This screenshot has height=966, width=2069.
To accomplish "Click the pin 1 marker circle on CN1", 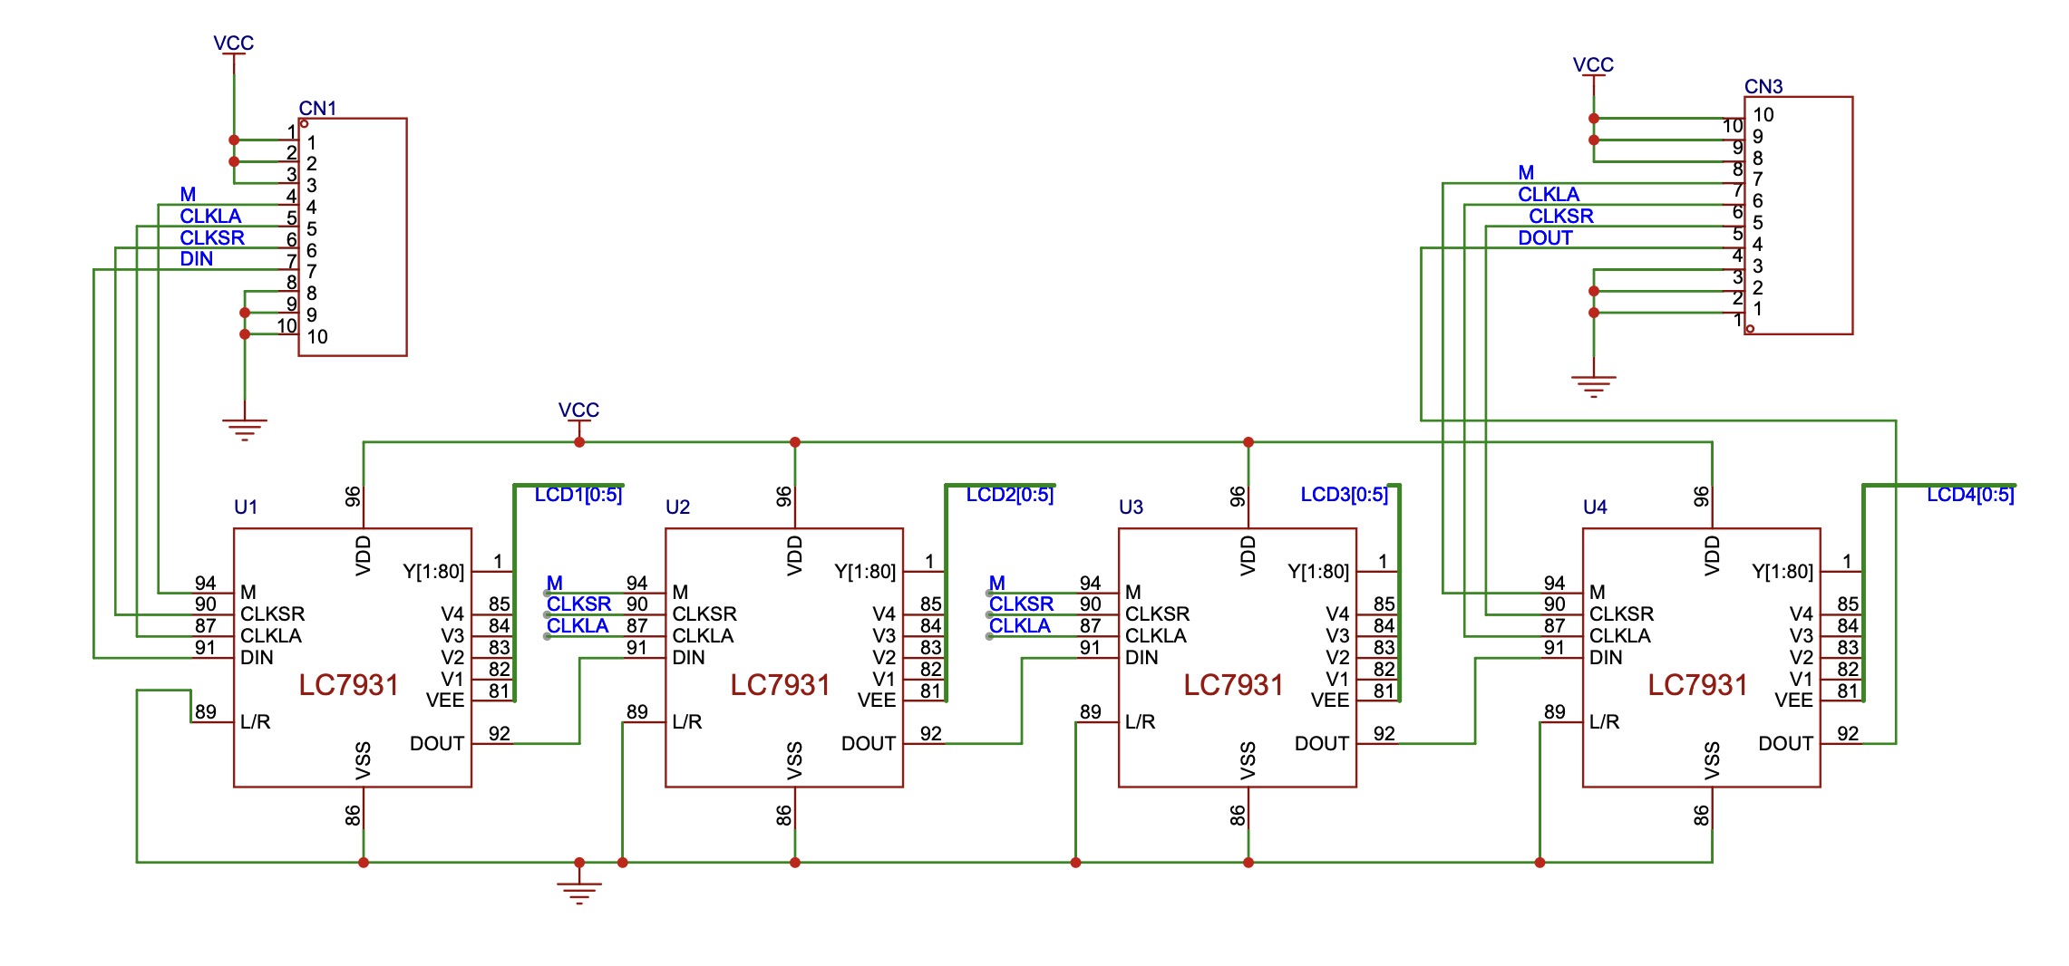I will pos(305,124).
